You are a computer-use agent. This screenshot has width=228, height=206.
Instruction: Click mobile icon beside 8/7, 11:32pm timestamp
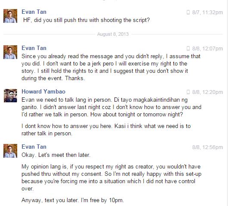click(x=188, y=12)
